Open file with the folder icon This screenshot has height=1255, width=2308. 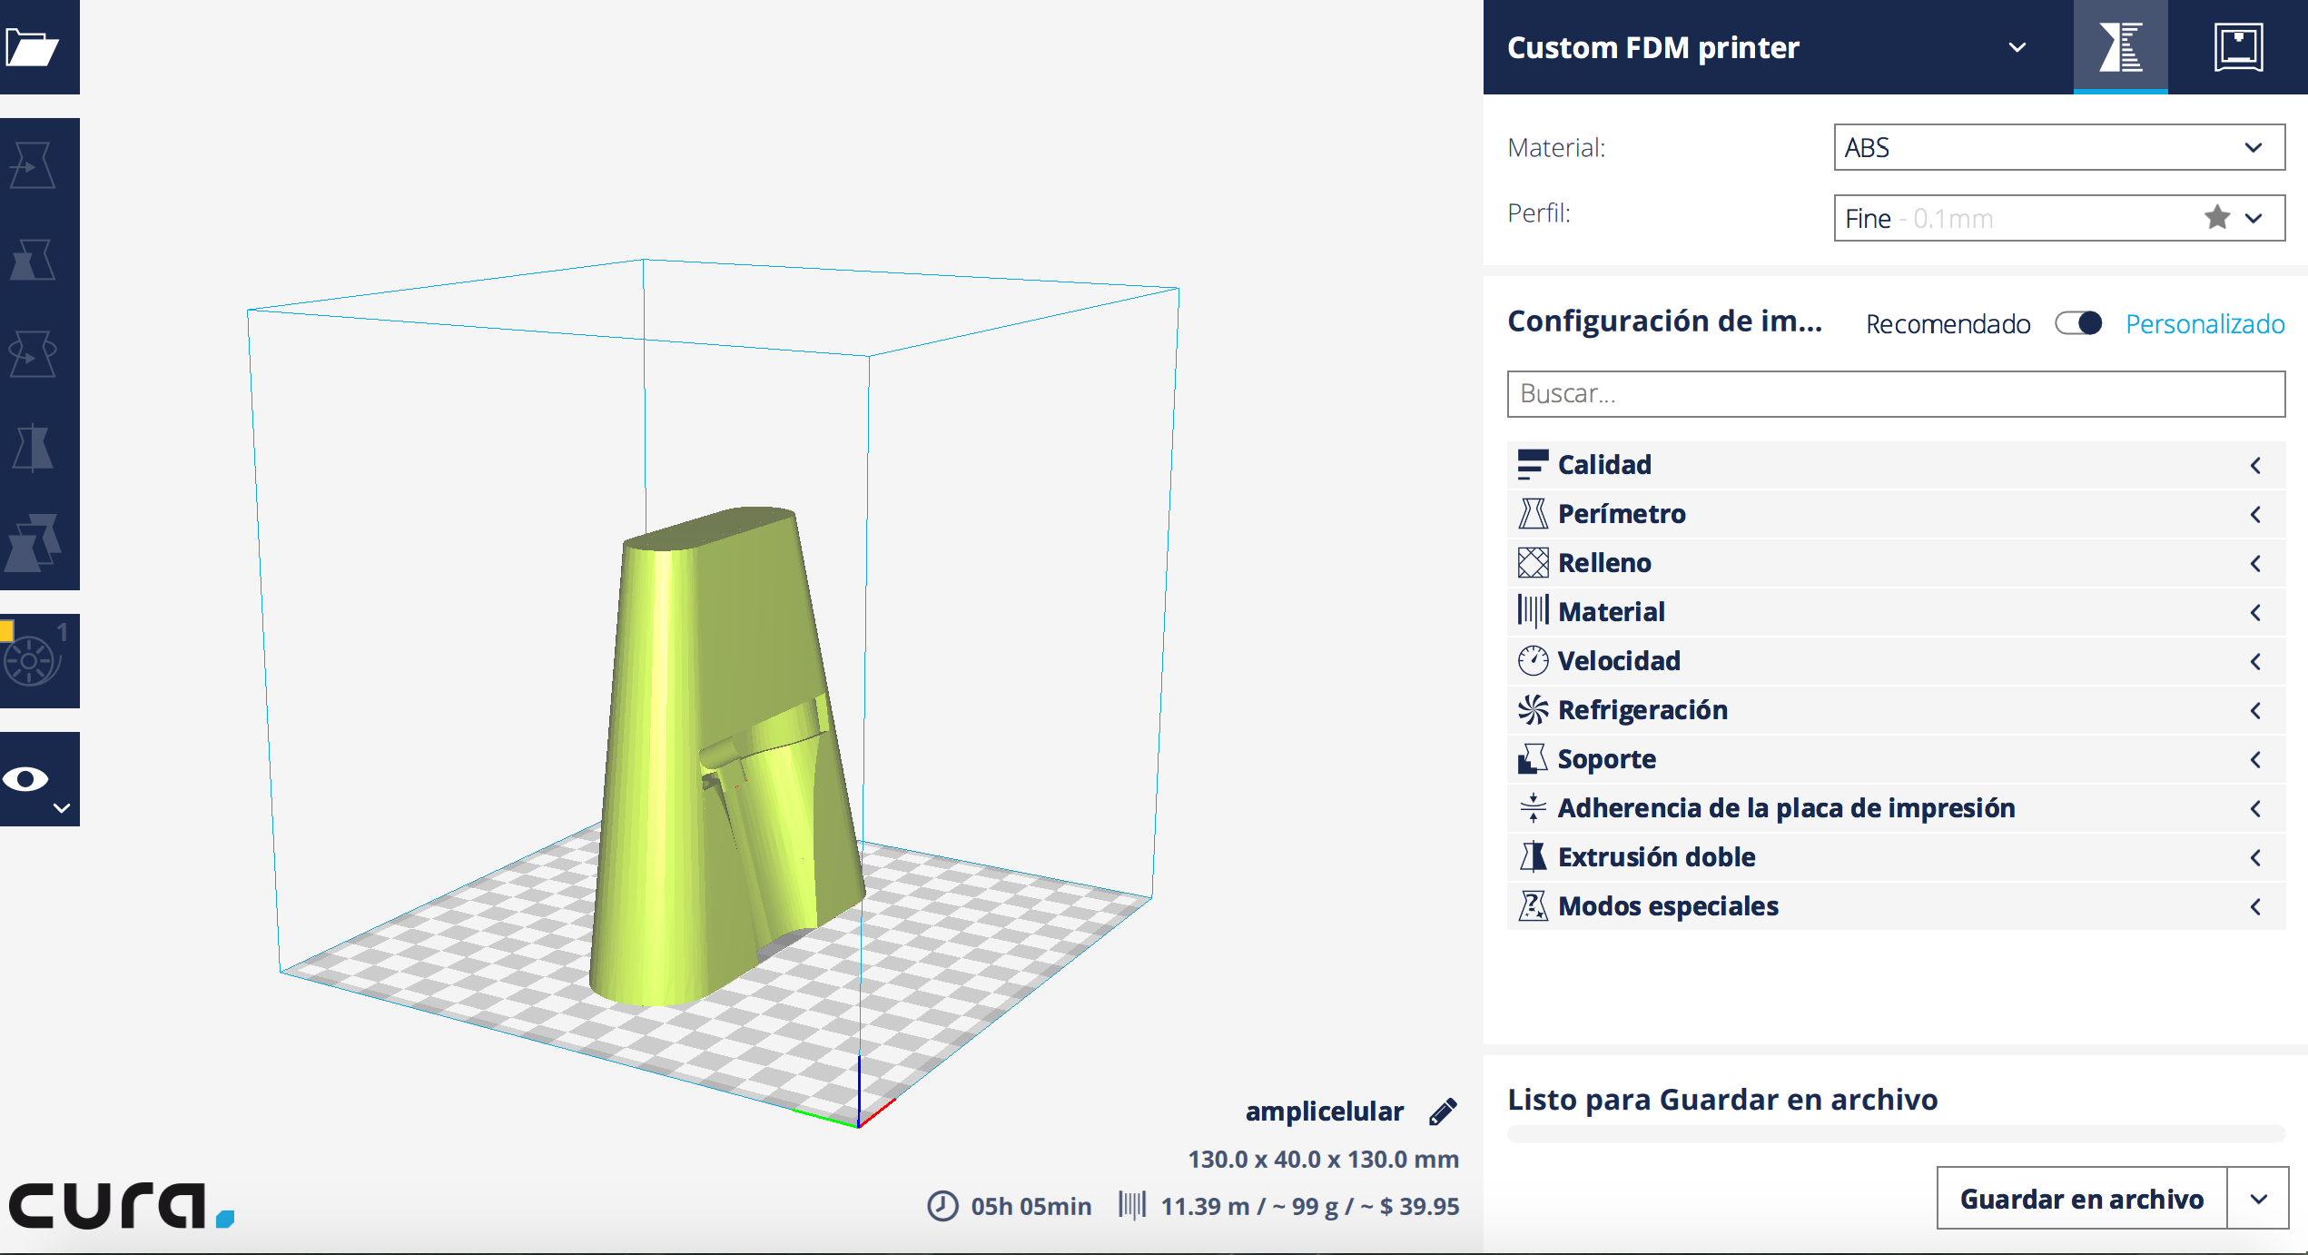click(x=33, y=46)
